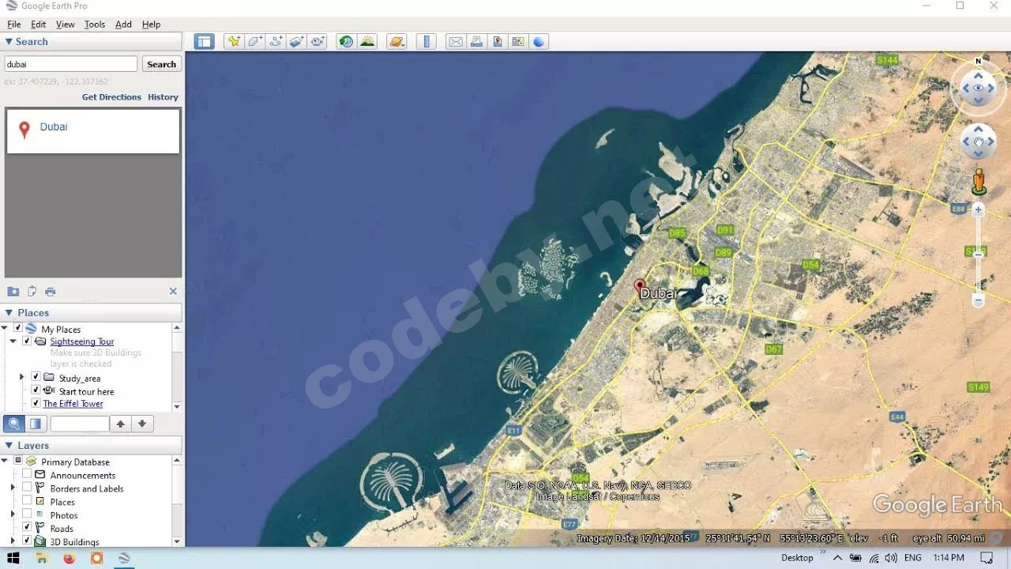Save image of the current view
This screenshot has height=569, width=1011.
point(498,42)
